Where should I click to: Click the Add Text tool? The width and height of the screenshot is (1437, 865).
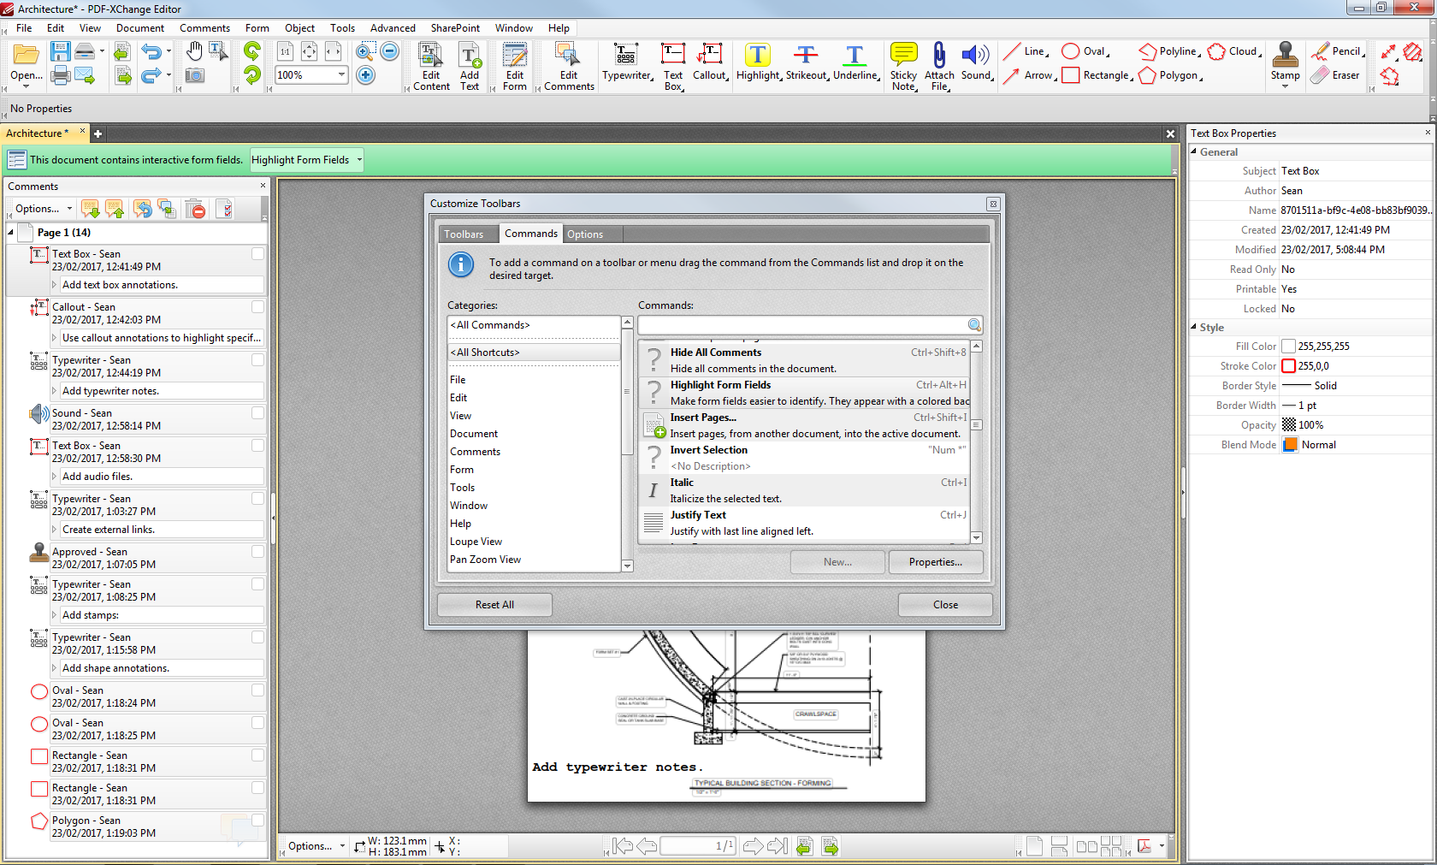pos(470,67)
